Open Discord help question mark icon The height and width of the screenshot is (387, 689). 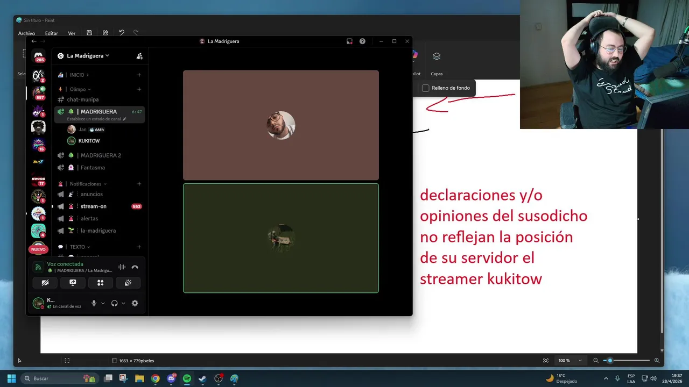[x=362, y=41]
